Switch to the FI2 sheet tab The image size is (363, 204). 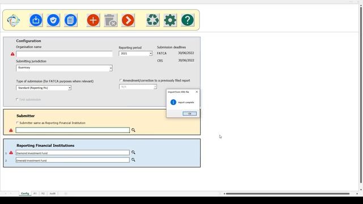[x=43, y=193]
